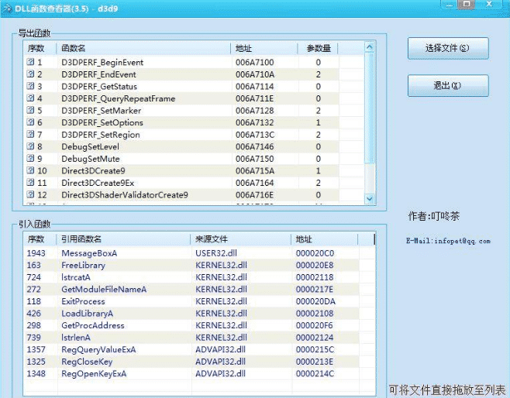Click the icon beside export row 10

coord(30,170)
